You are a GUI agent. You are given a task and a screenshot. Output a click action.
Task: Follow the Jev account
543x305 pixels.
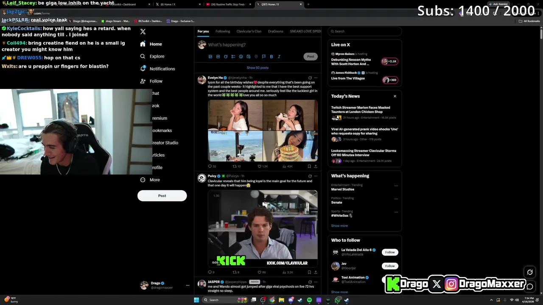tap(390, 266)
